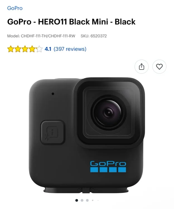Click the Model CHDHF-111-TH/CHDHF-111-RW text
The height and width of the screenshot is (209, 174).
pyautogui.click(x=41, y=36)
